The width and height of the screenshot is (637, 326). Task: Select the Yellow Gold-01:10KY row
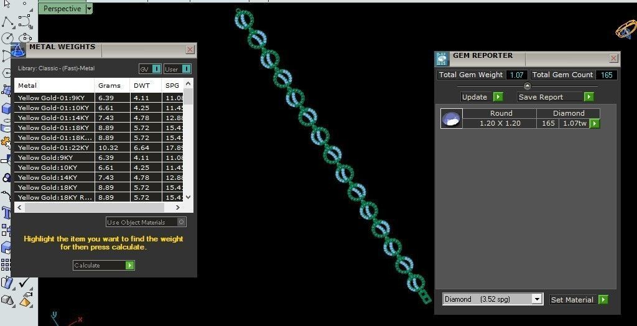click(99, 108)
